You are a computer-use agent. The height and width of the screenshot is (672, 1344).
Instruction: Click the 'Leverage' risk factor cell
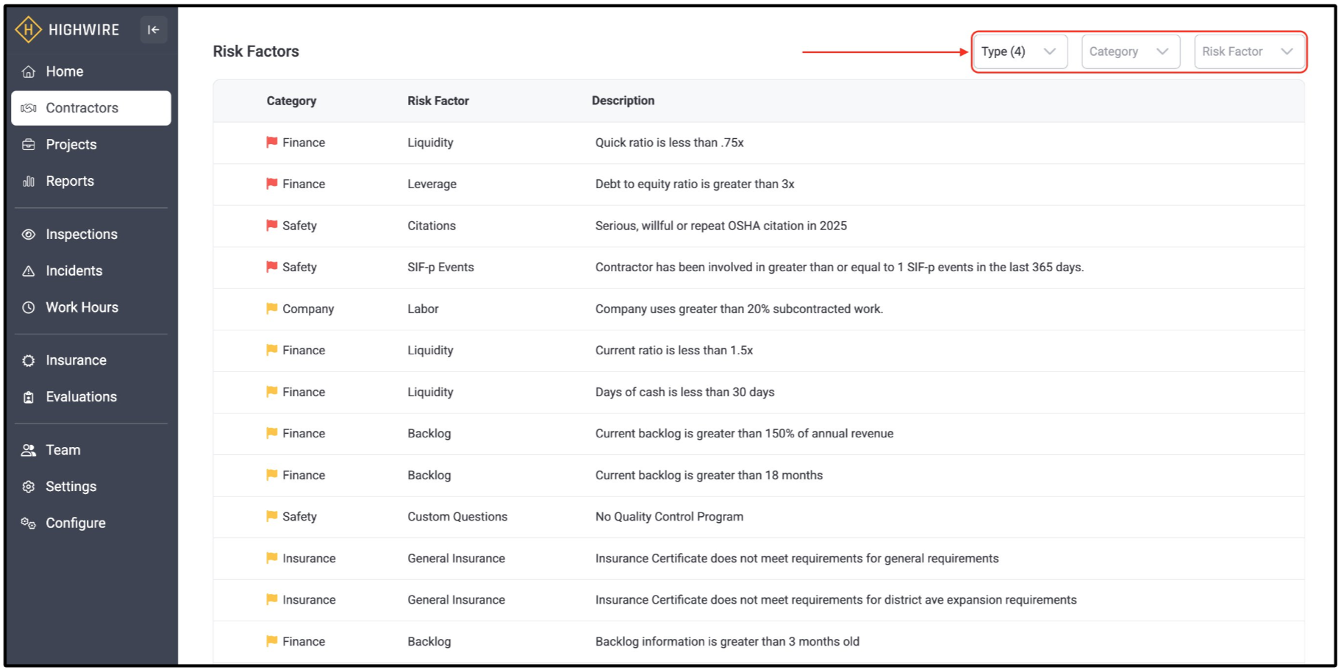pos(432,184)
